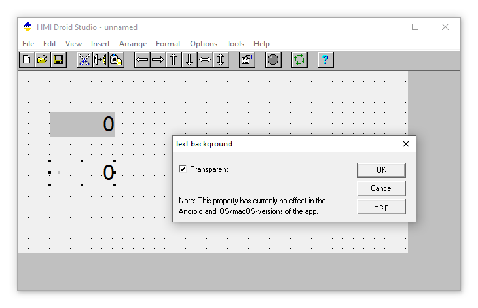Open the Format menu
Viewport: 478px width, 308px height.
(168, 44)
